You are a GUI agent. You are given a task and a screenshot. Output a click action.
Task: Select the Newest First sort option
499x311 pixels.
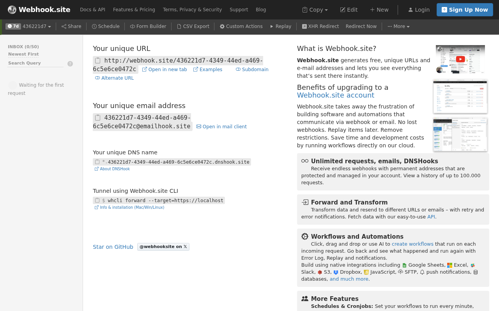pyautogui.click(x=23, y=54)
